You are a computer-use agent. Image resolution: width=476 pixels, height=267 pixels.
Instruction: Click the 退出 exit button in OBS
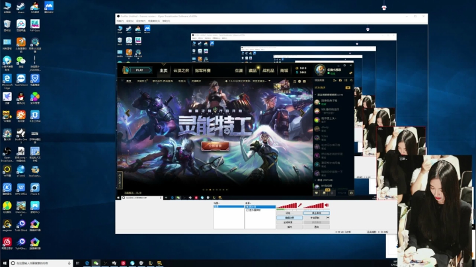[x=316, y=227]
